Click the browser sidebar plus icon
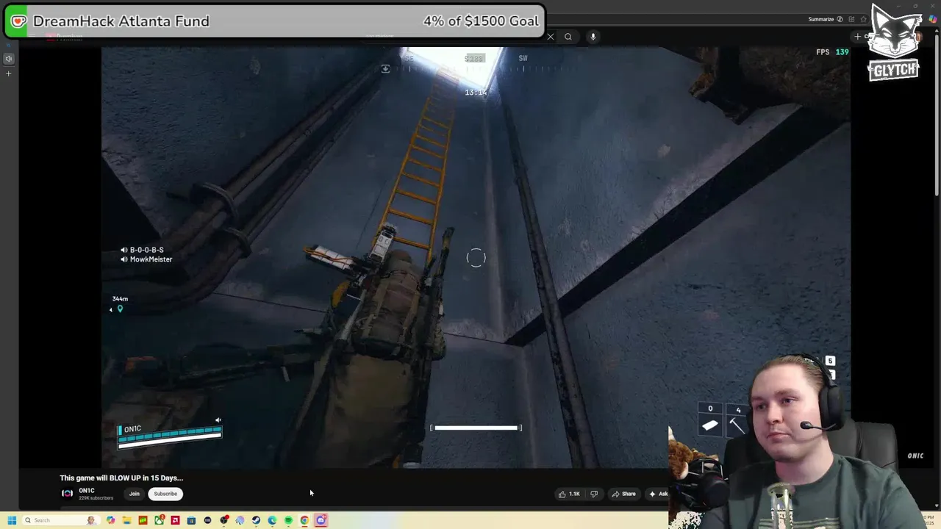941x529 pixels. tap(8, 73)
